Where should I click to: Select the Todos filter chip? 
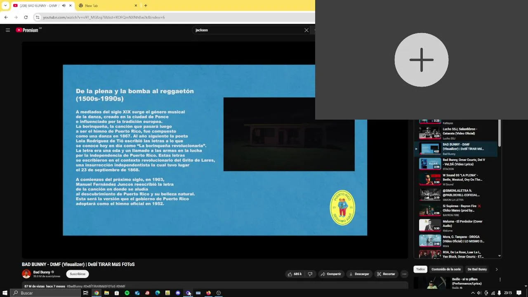(x=420, y=269)
